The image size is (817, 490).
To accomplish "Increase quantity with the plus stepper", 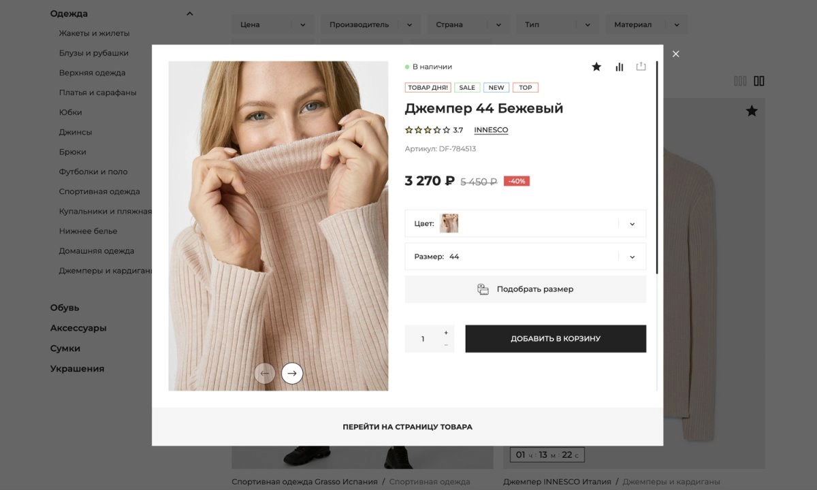I will [445, 333].
